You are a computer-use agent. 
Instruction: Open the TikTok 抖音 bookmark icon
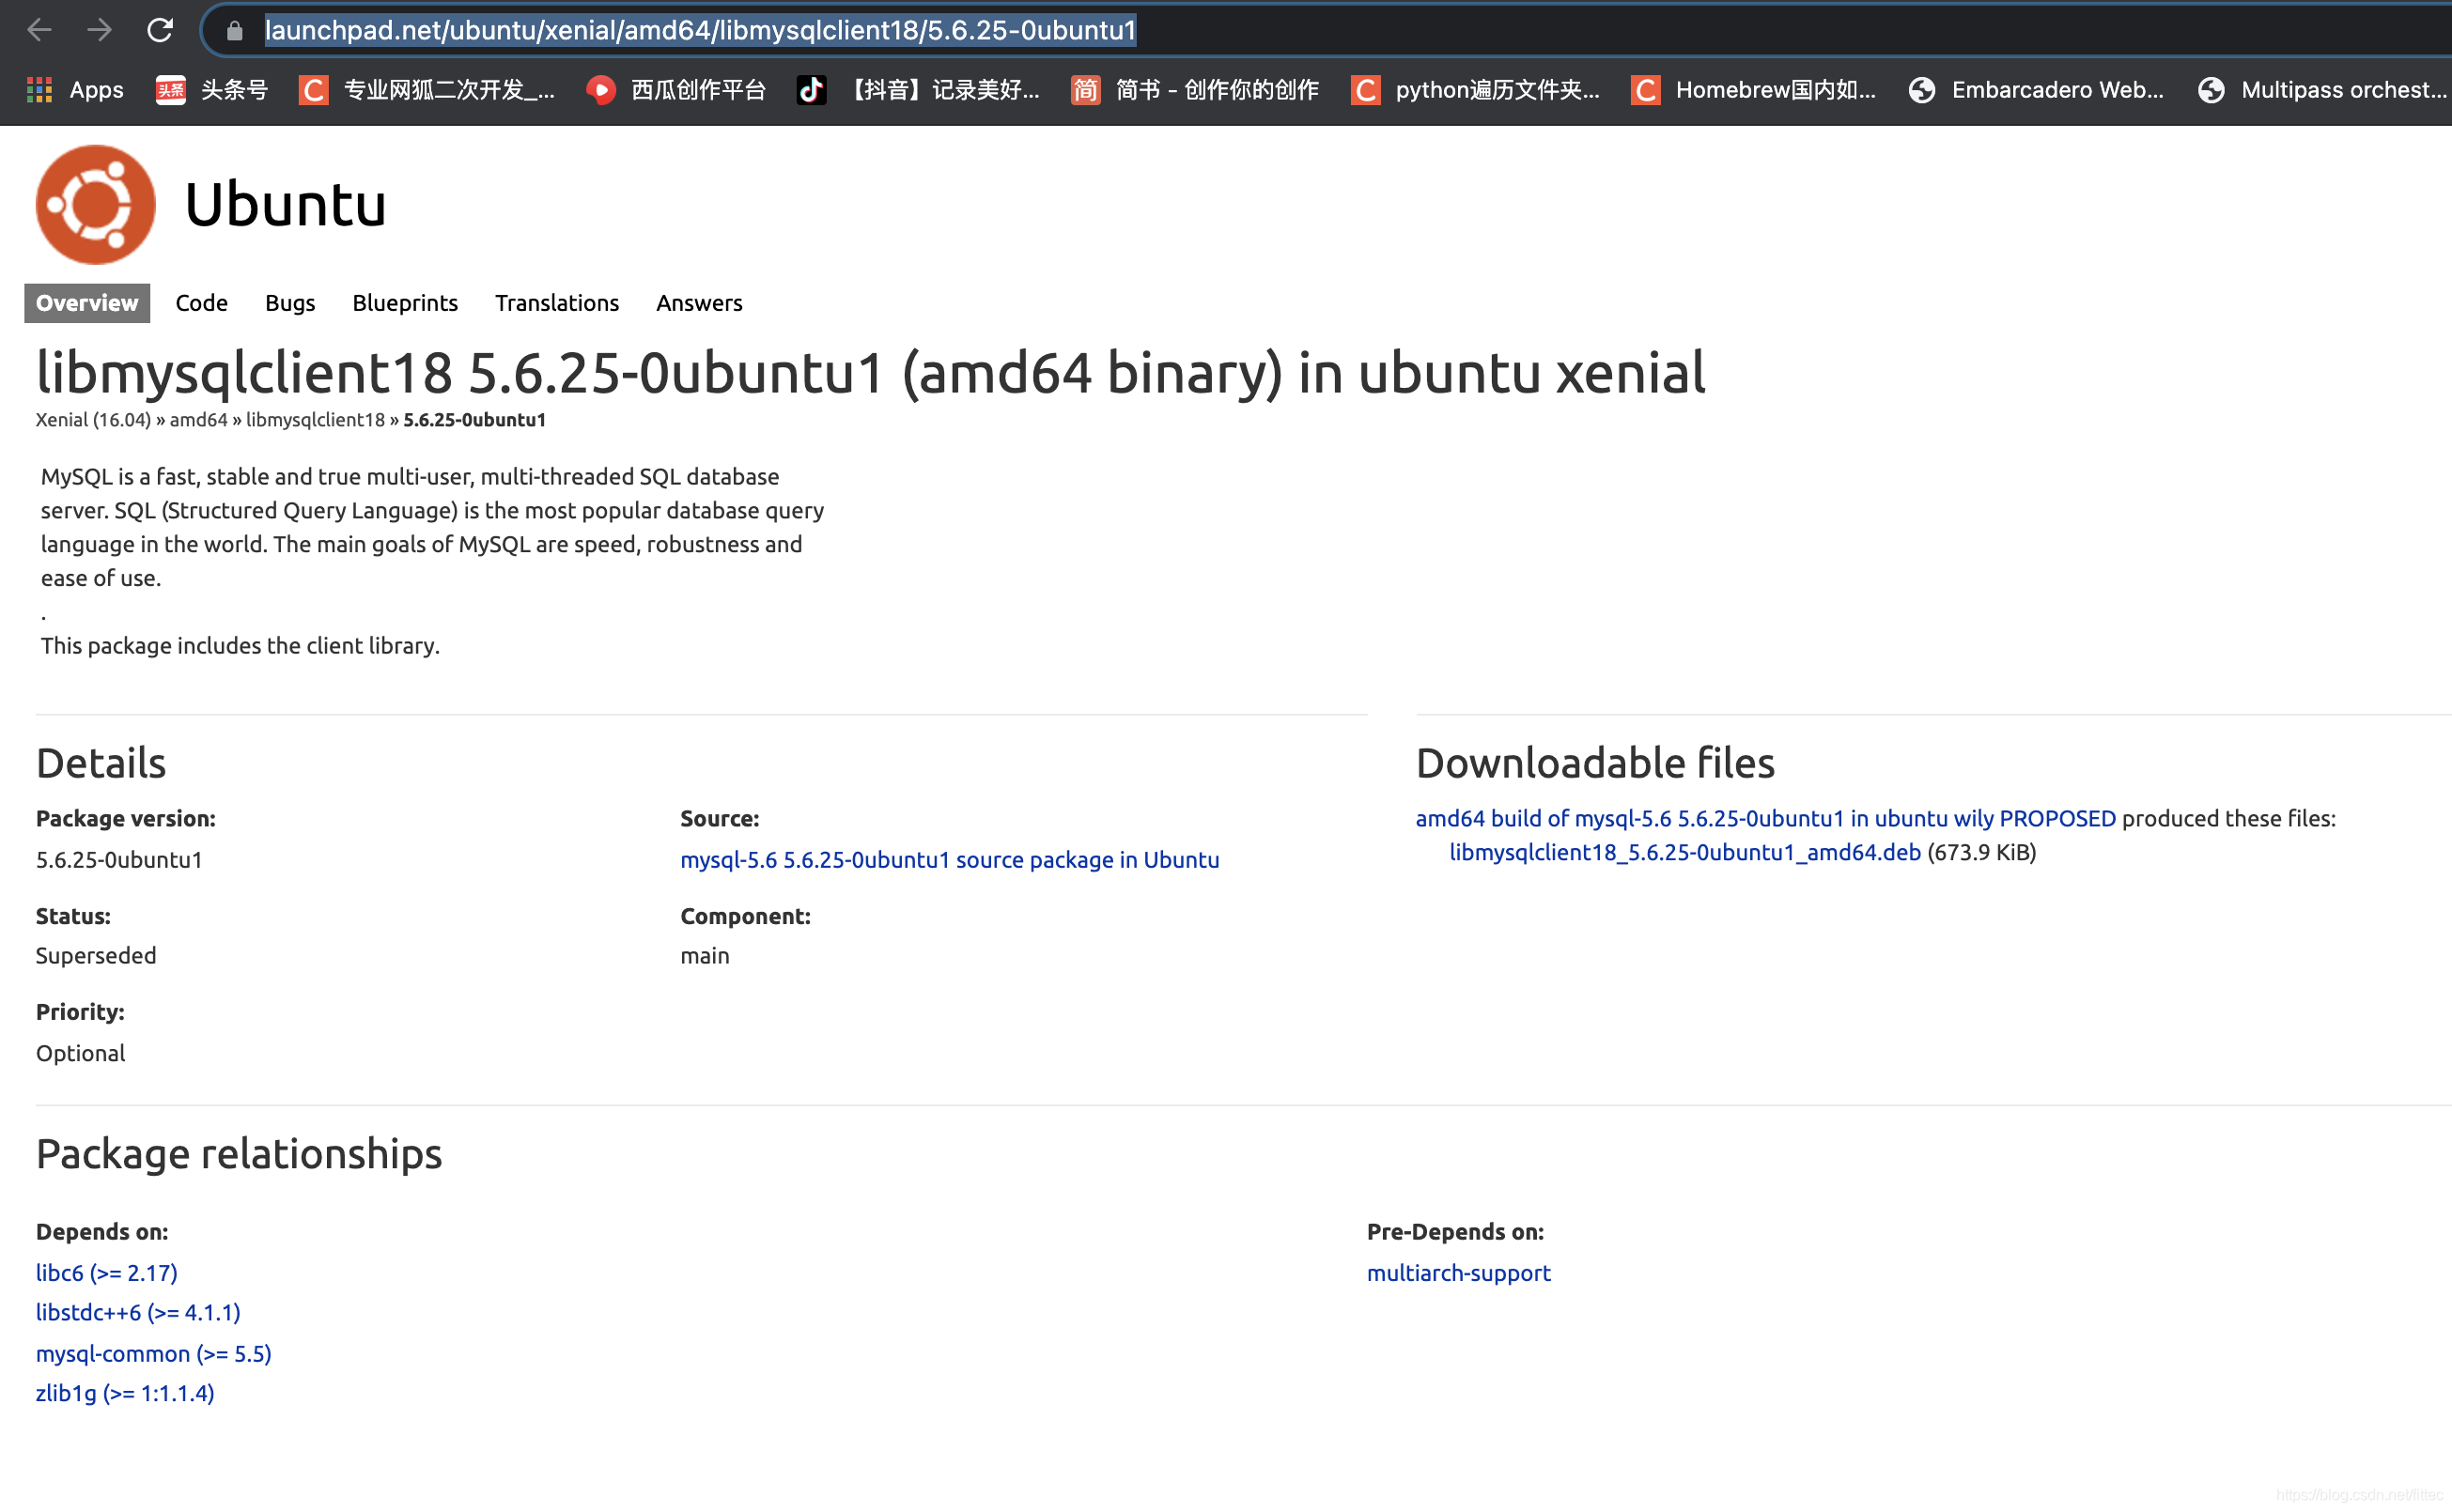coord(811,90)
